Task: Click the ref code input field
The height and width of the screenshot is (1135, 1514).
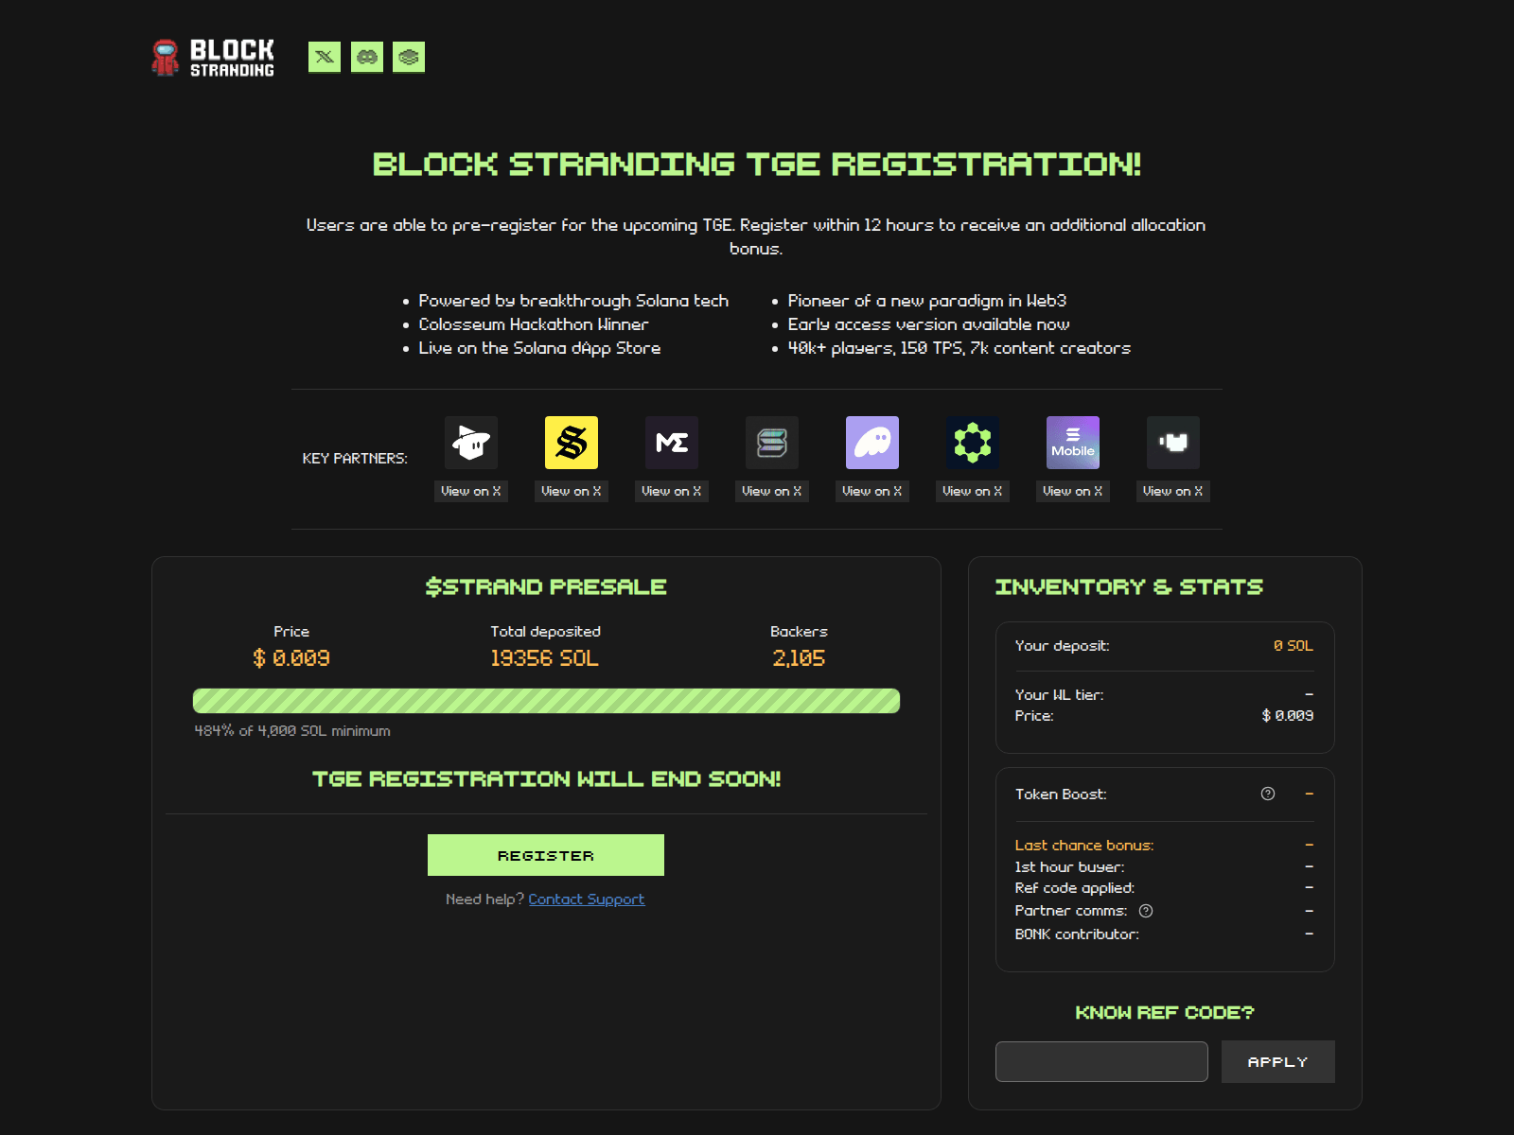Action: 1100,1061
